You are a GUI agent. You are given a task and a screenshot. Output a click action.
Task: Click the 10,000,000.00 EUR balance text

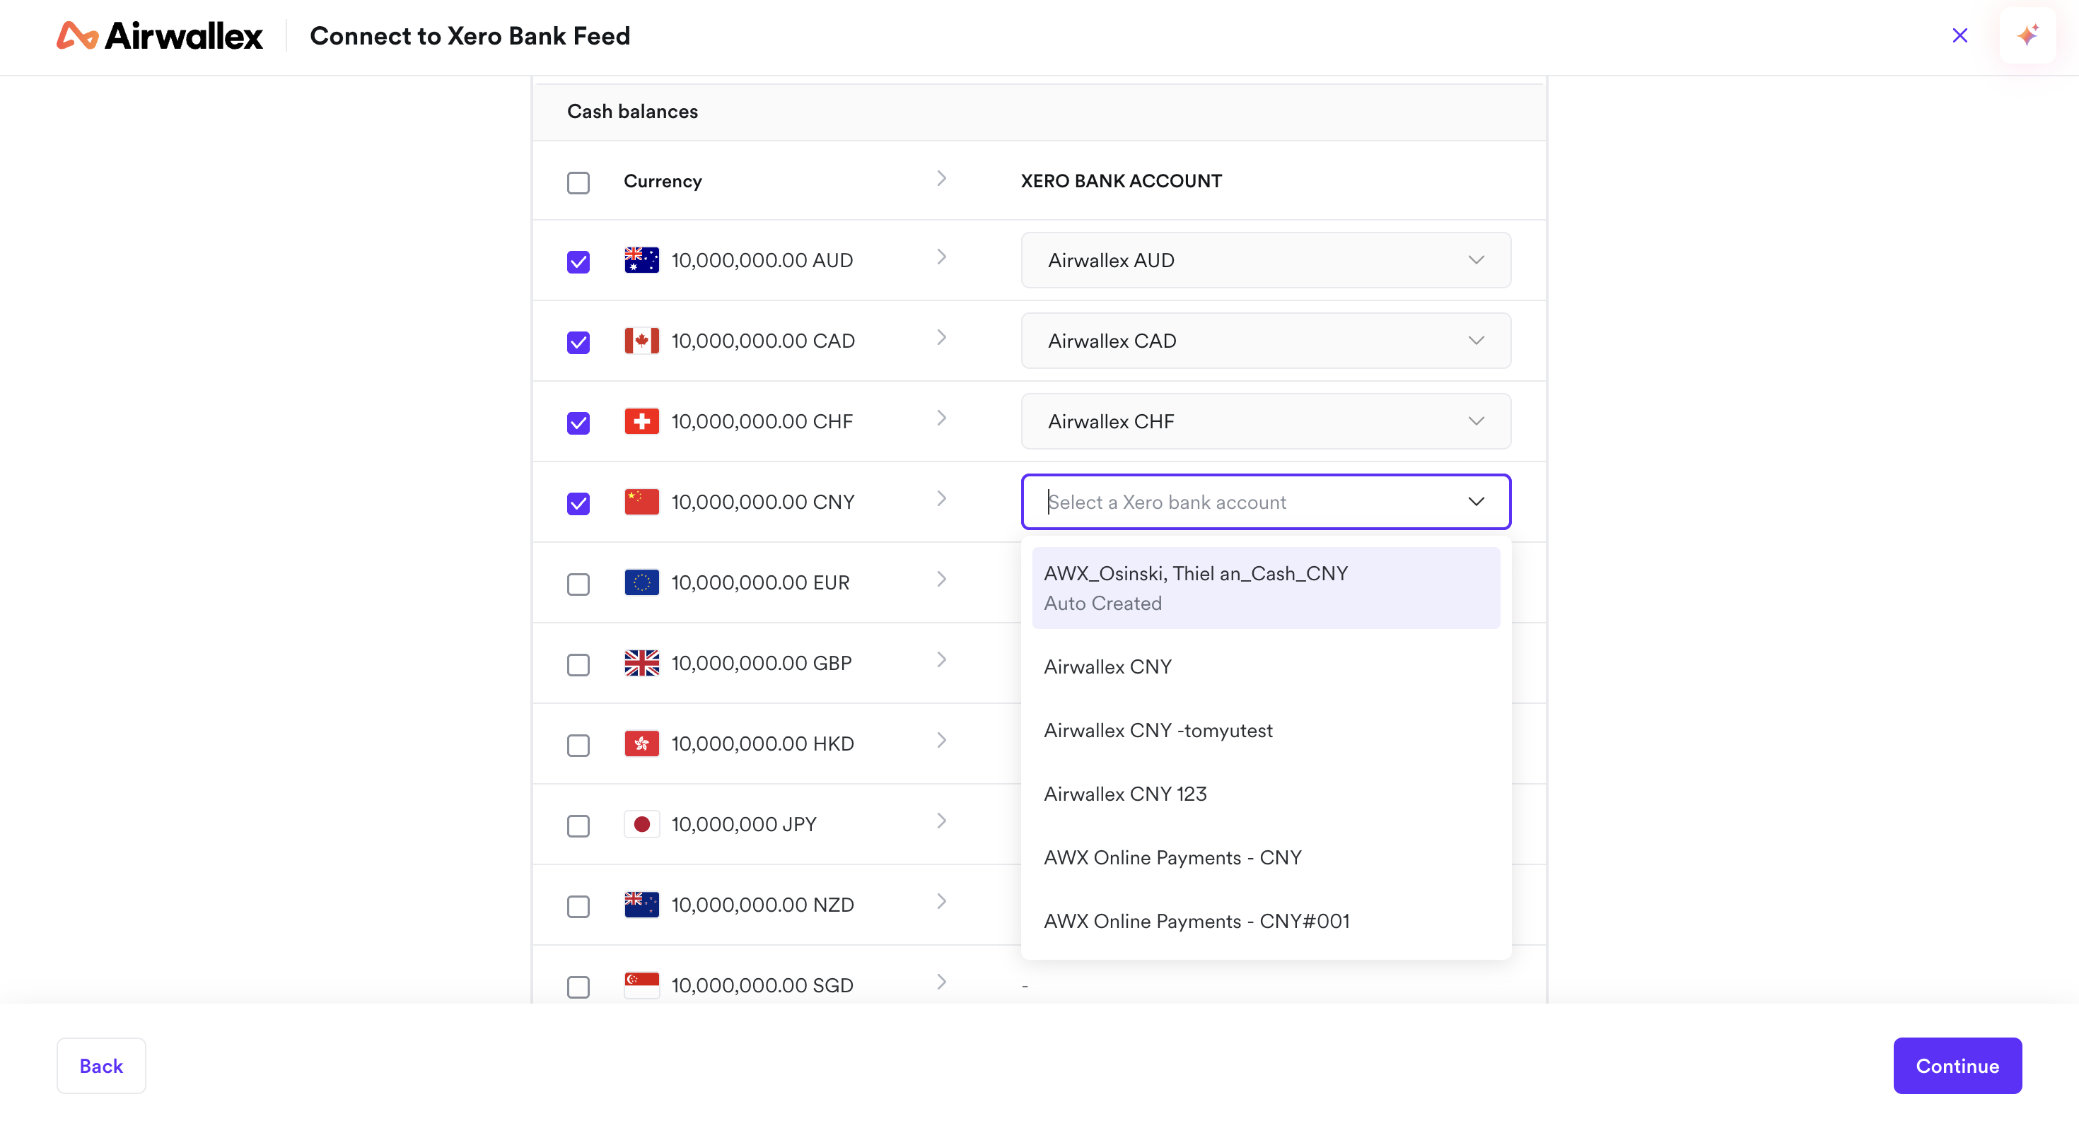(760, 583)
